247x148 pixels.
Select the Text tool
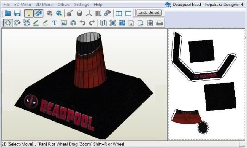(x=55, y=23)
